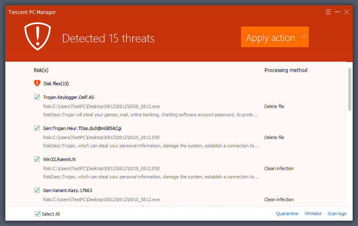Open the hamburger menu in title bar

(x=328, y=12)
